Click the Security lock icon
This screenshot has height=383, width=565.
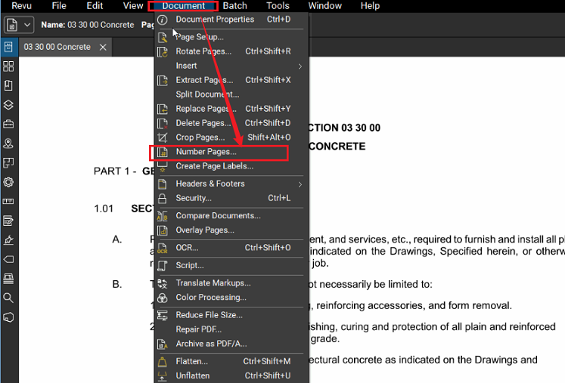pos(163,199)
